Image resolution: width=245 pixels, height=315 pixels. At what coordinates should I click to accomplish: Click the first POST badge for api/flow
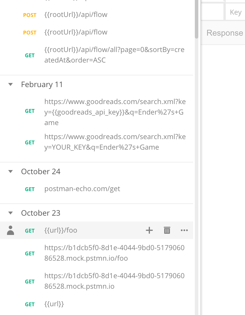tap(29, 15)
